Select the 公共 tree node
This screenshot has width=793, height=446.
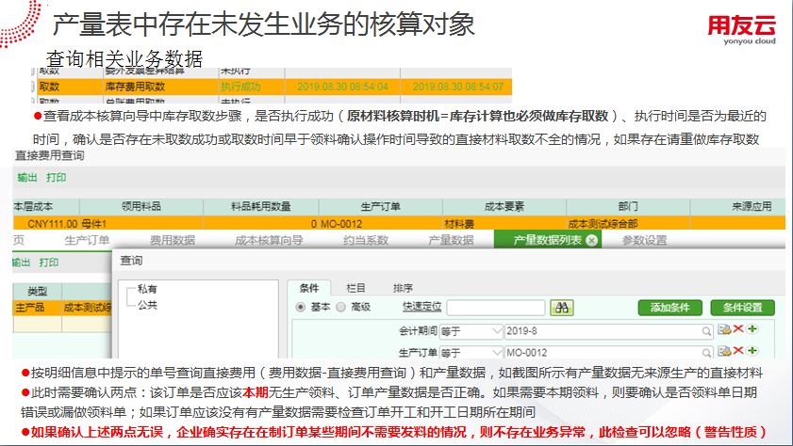[147, 305]
